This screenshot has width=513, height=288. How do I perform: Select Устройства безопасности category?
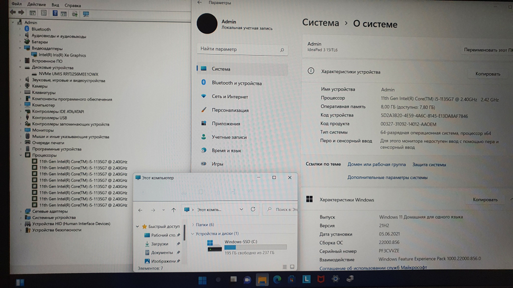click(x=56, y=230)
